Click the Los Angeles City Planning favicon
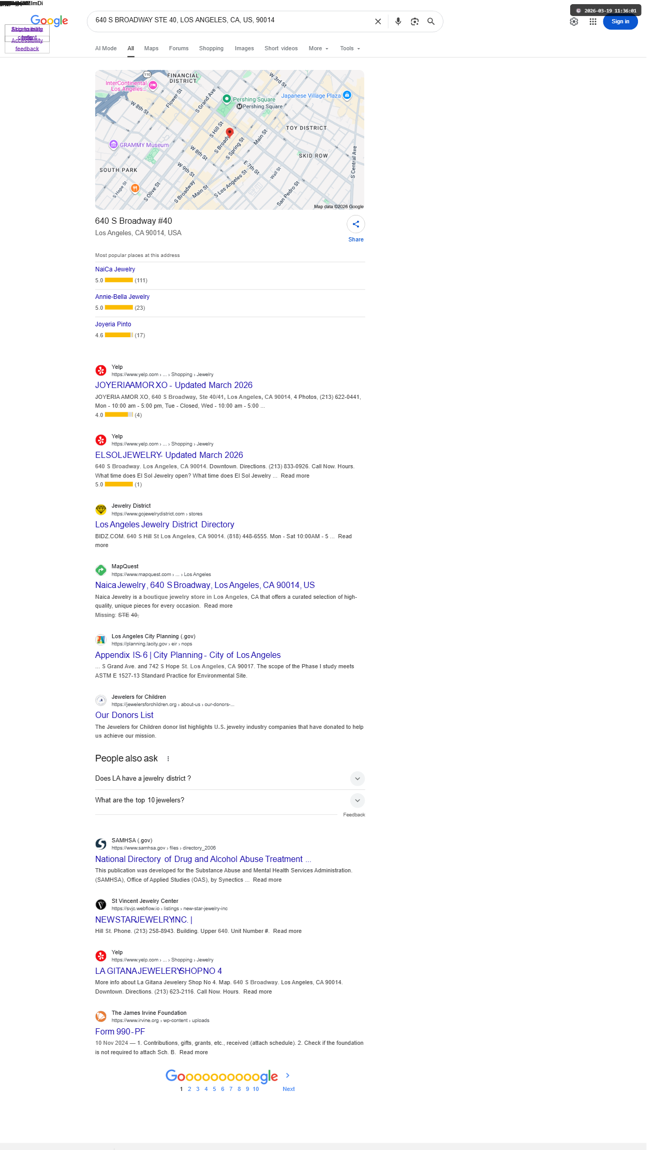Screen dimensions: 654x1150 coord(101,640)
